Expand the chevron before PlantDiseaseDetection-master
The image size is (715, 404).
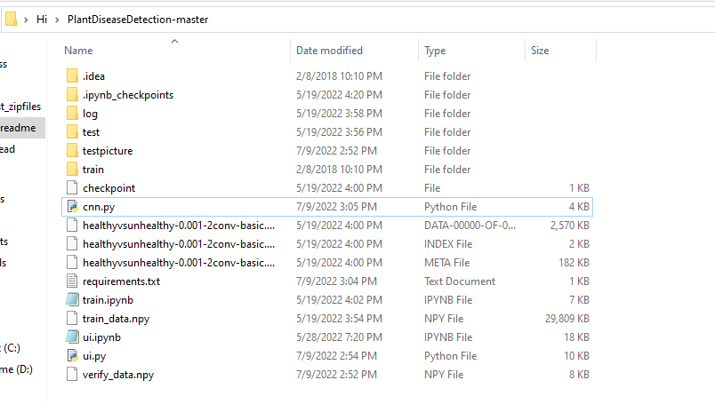point(58,20)
